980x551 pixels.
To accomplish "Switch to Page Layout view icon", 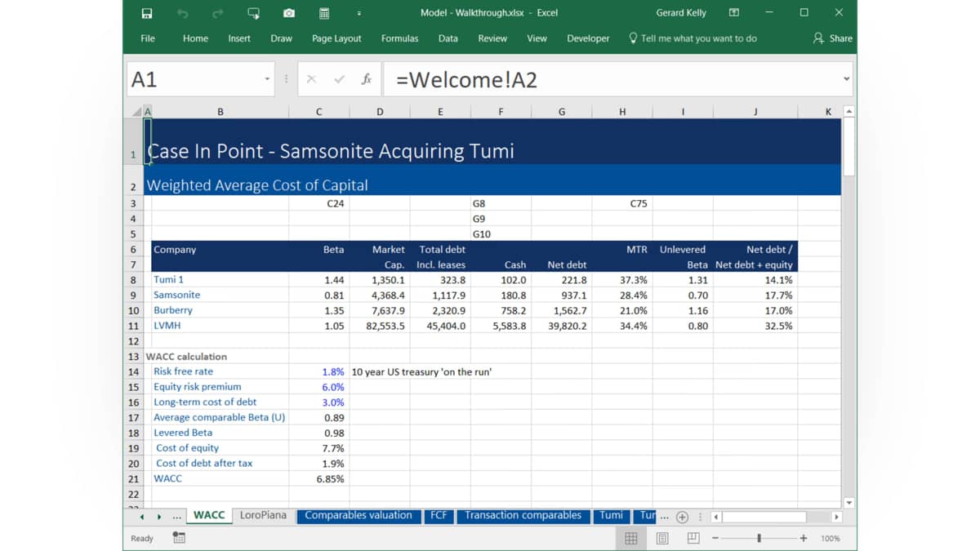I will pyautogui.click(x=662, y=538).
